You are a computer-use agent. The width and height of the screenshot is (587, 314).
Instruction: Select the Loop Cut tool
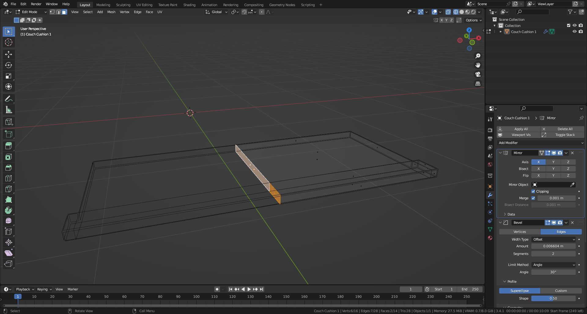pos(9,178)
